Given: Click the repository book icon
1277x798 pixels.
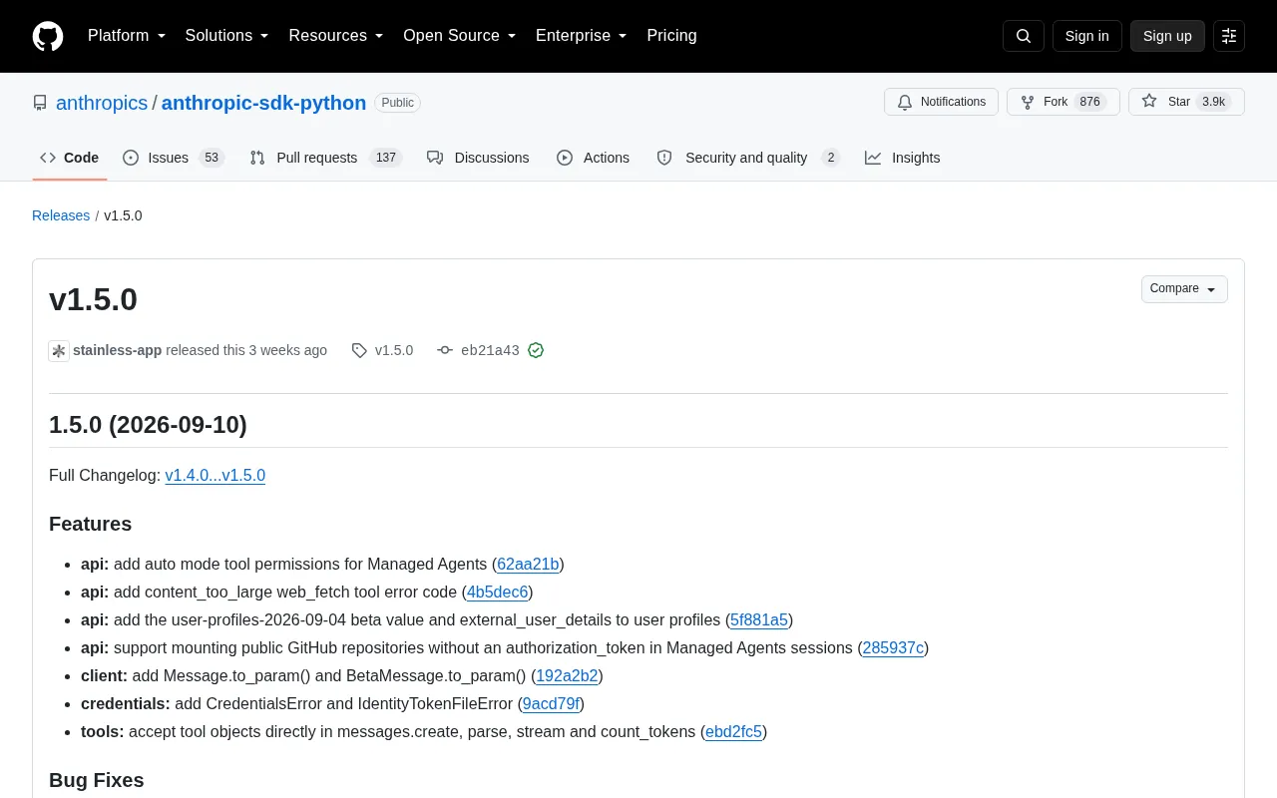Looking at the screenshot, I should click(x=40, y=103).
